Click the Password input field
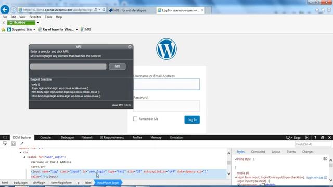Screen dimensions: 333x187 pyautogui.click(x=166, y=106)
